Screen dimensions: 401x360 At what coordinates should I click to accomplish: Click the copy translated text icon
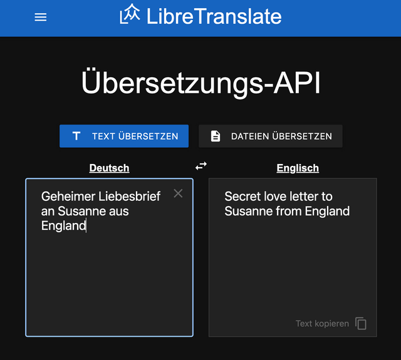coord(361,324)
